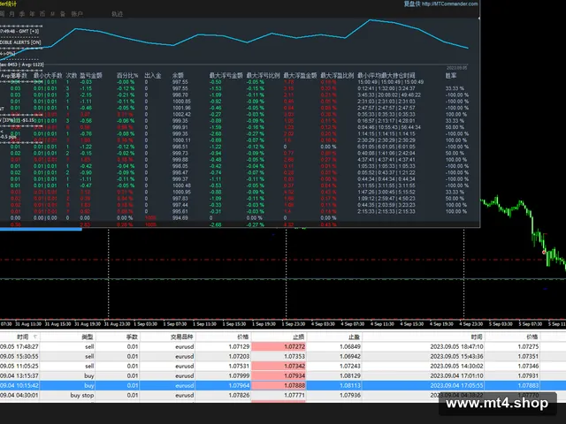Select stop loss cell 1.07272
The width and height of the screenshot is (566, 424).
(x=279, y=347)
